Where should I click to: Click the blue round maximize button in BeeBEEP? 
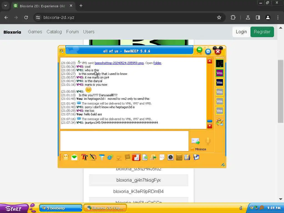click(208, 52)
